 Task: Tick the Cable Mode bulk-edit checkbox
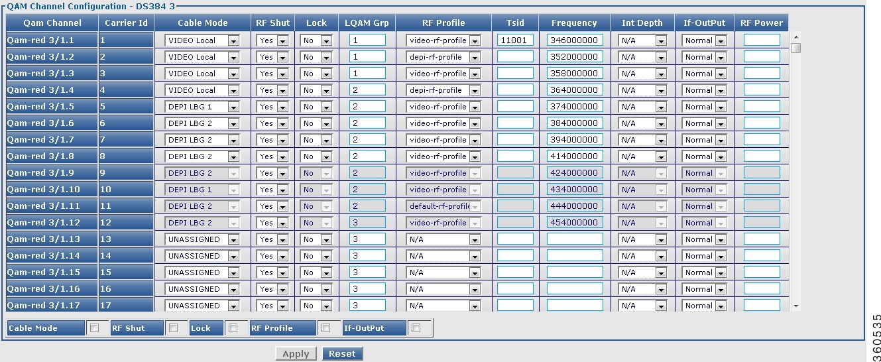point(94,328)
